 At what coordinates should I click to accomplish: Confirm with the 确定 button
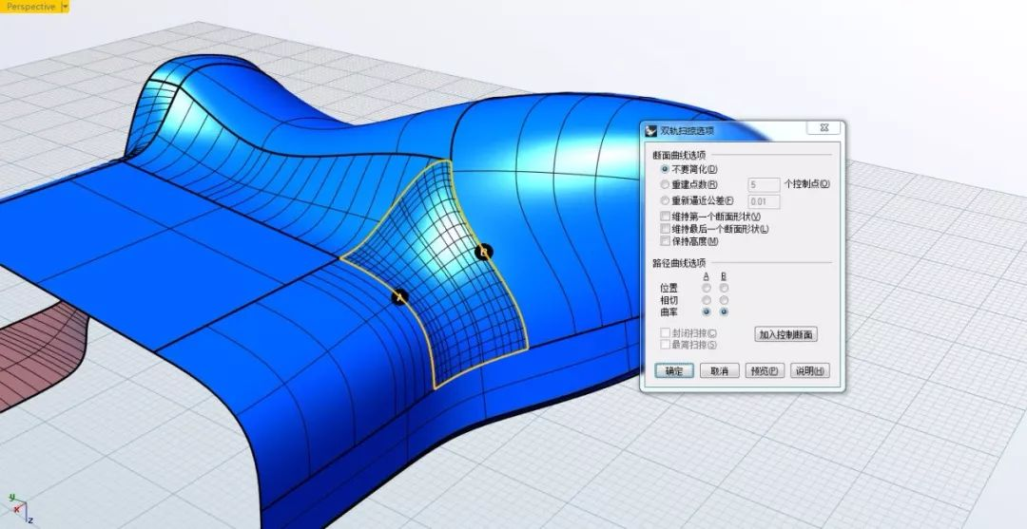(674, 370)
